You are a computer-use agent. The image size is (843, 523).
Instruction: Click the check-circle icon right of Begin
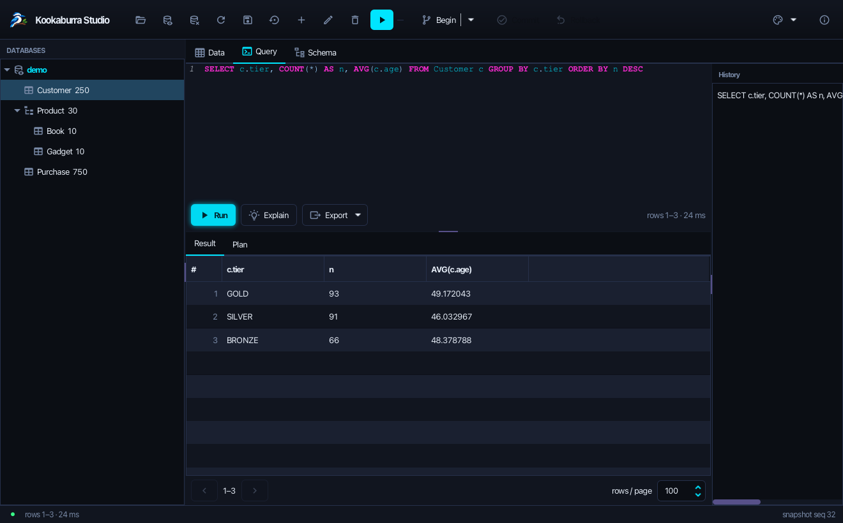click(x=502, y=20)
